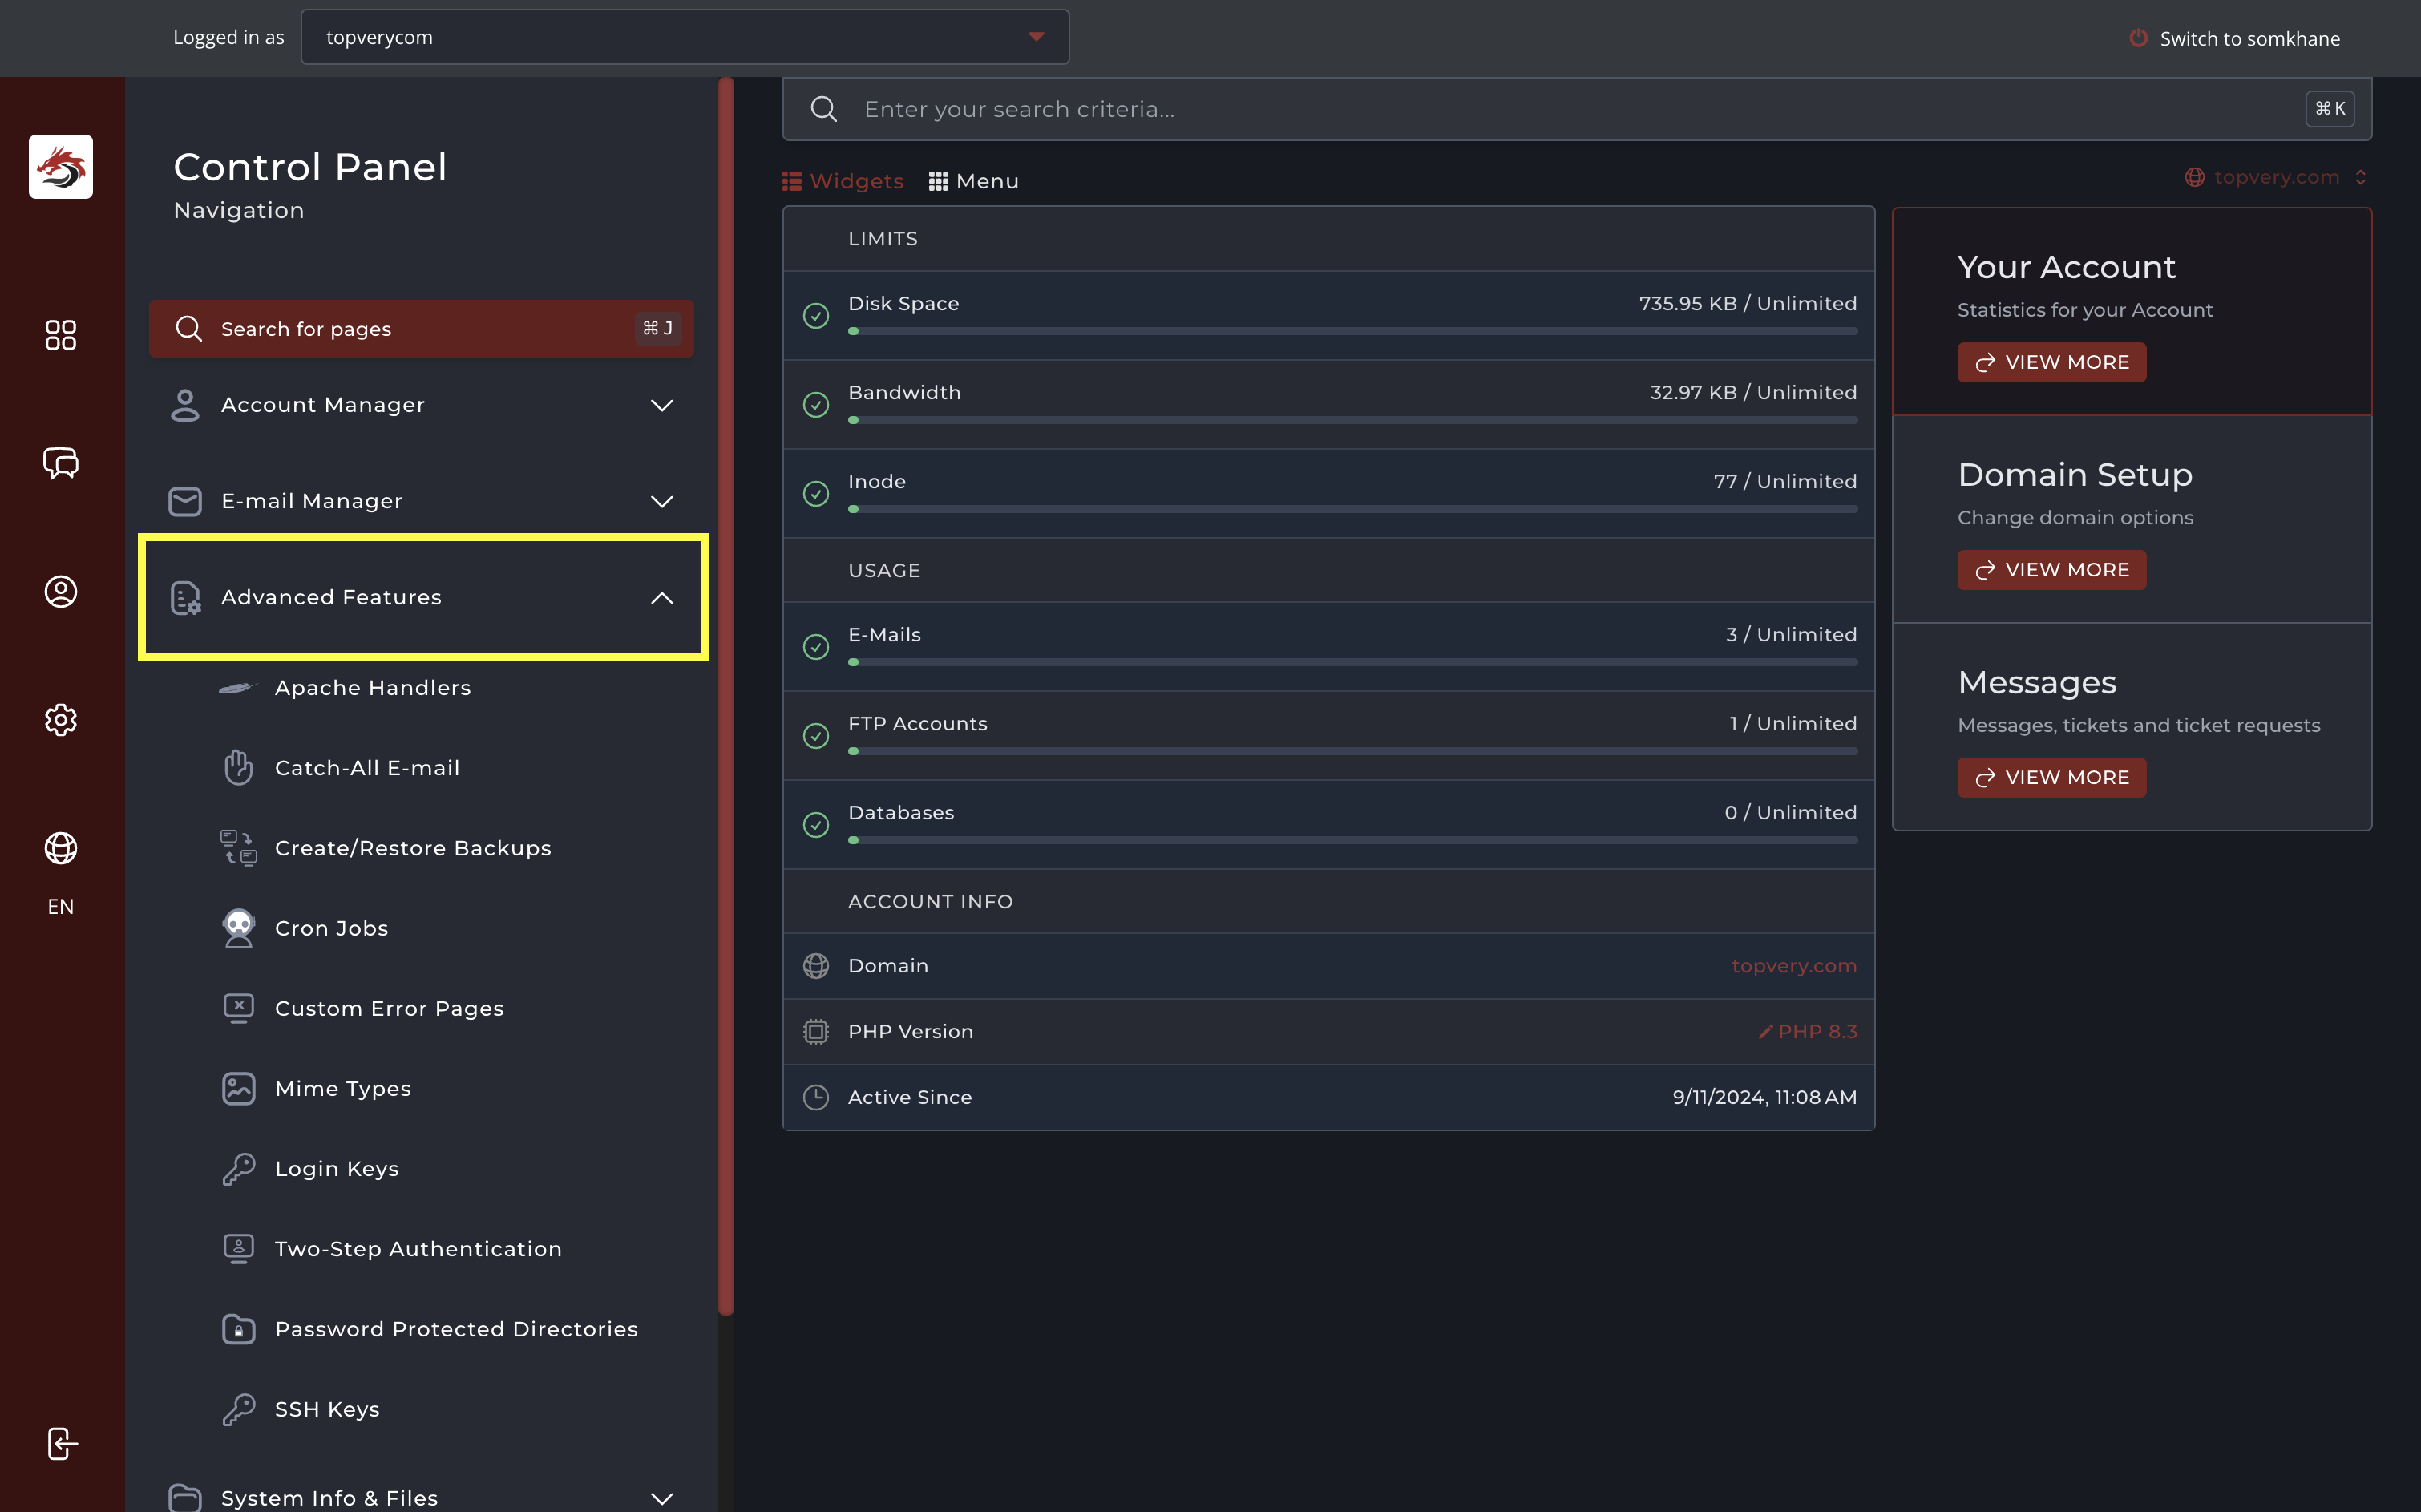
Task: Open the settings gear icon
Action: [61, 720]
